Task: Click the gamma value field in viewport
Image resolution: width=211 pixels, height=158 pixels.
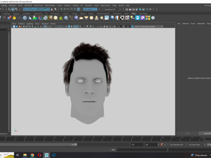Action: tap(128, 26)
